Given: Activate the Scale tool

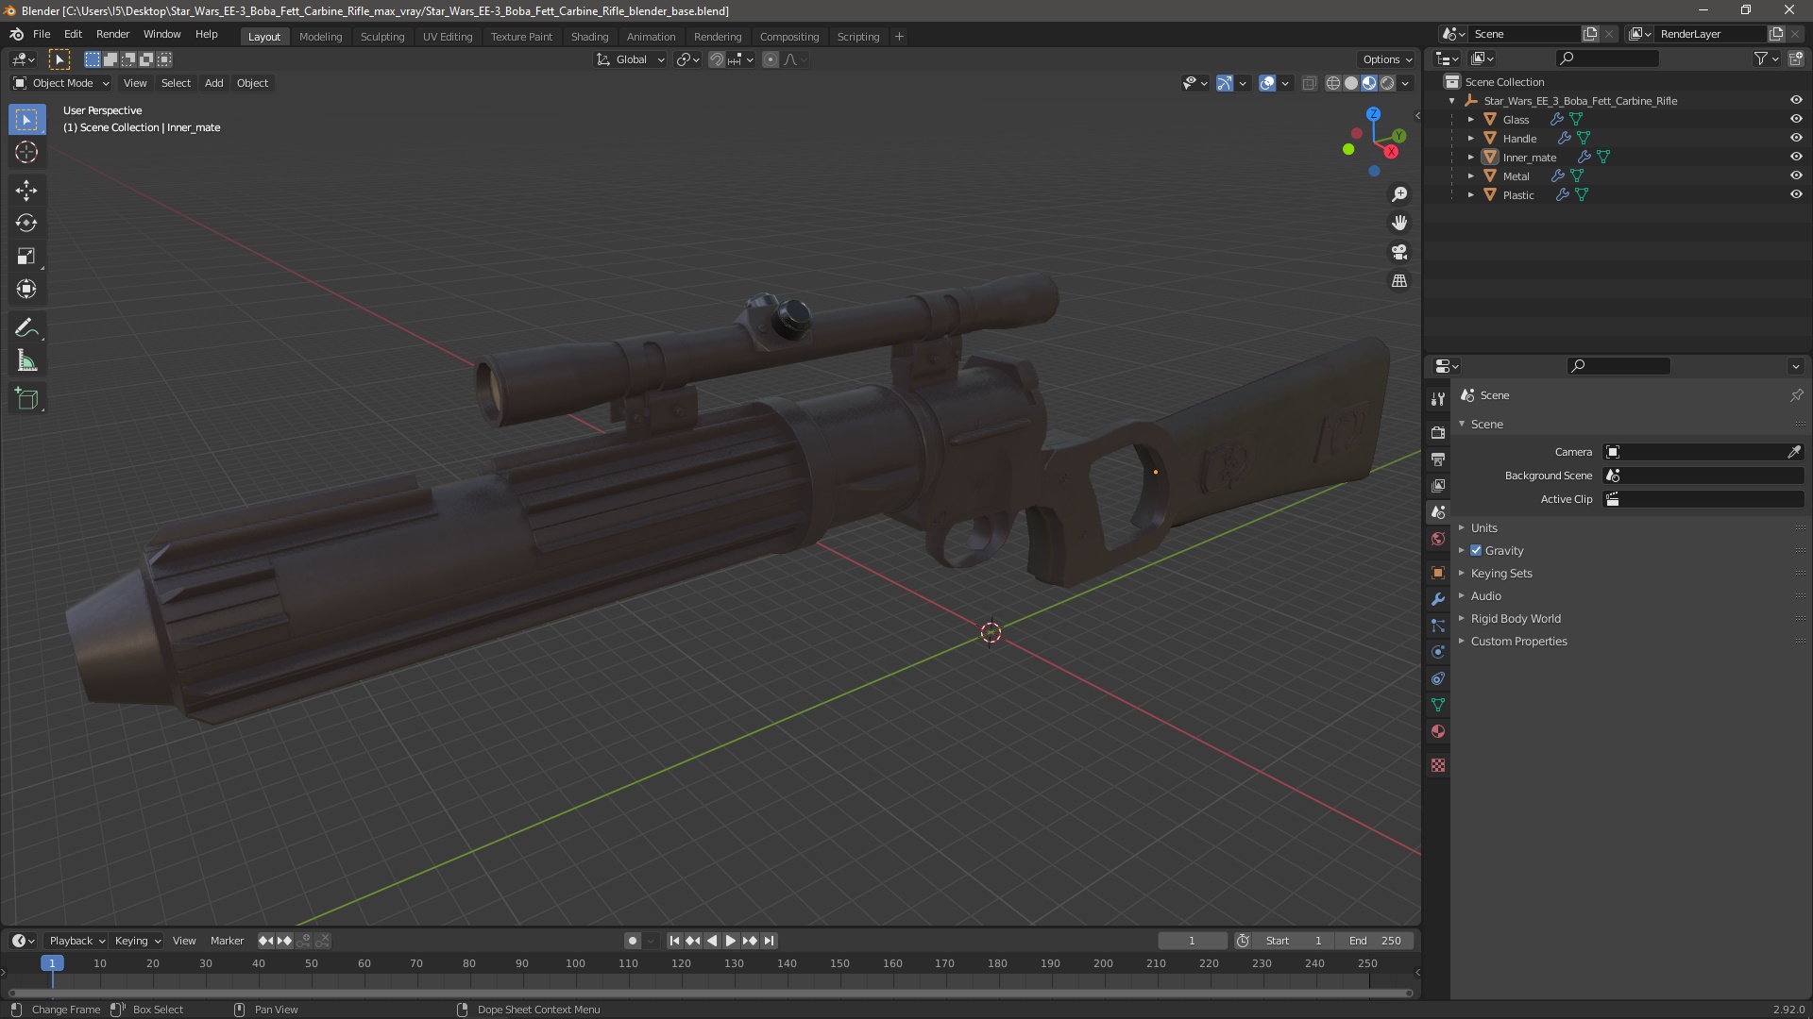Looking at the screenshot, I should coord(26,256).
